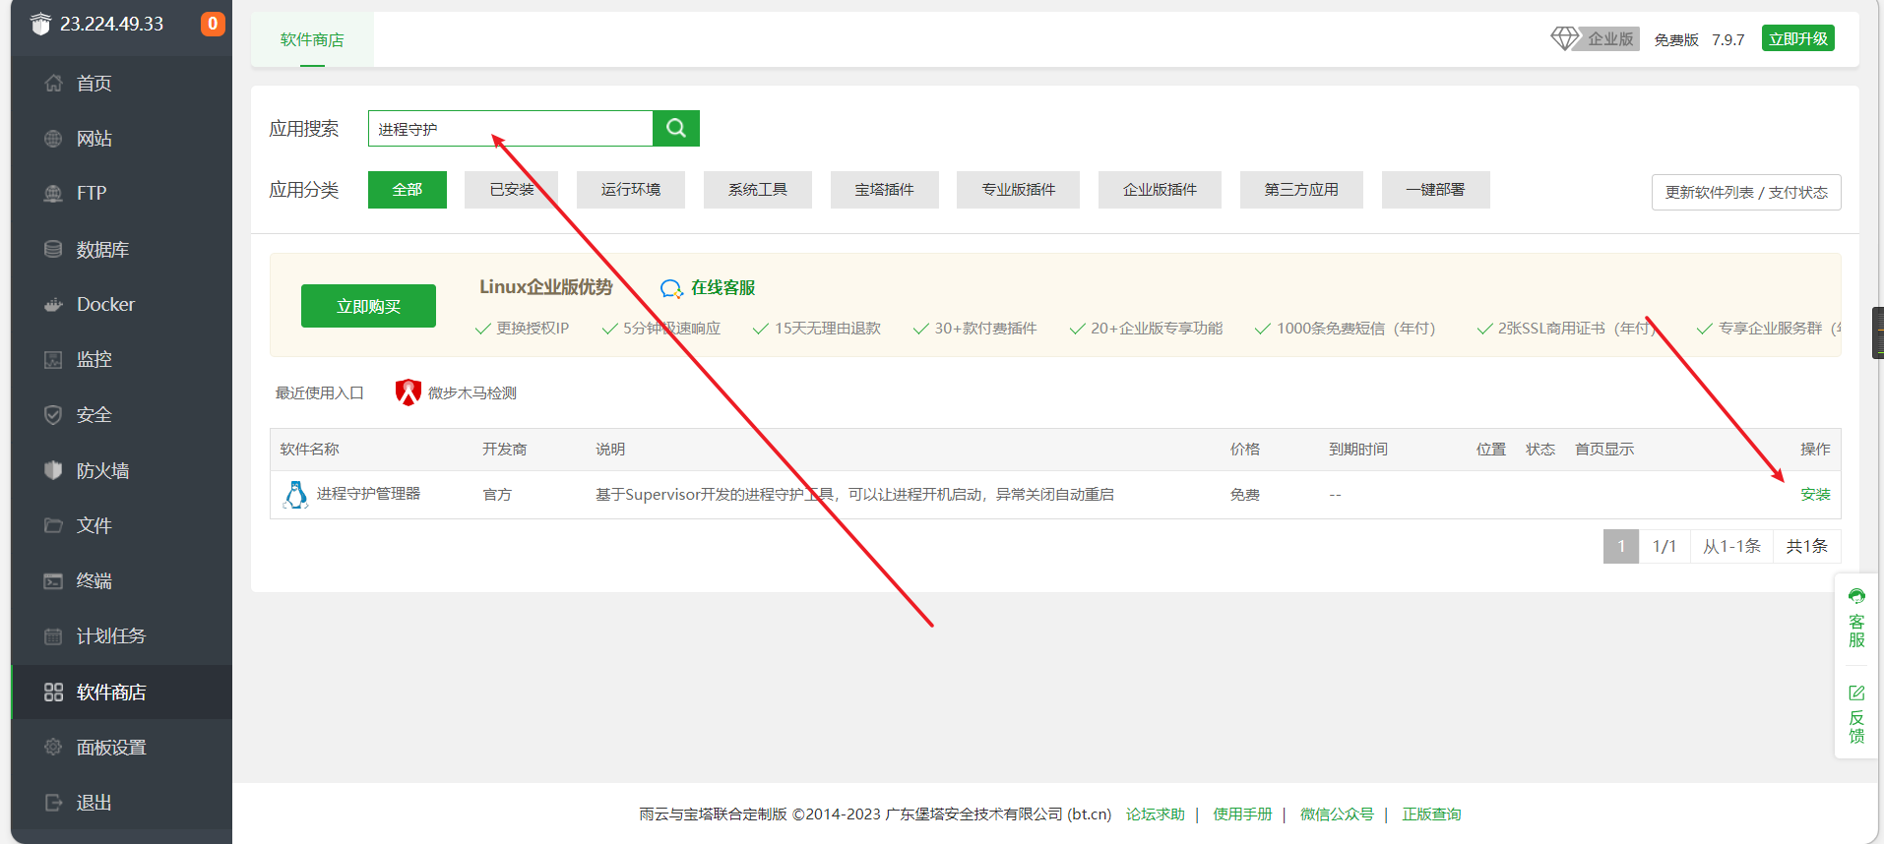Viewport: 1884px width, 844px height.
Task: Open the 客服 floating widget icon
Action: [x=1856, y=596]
